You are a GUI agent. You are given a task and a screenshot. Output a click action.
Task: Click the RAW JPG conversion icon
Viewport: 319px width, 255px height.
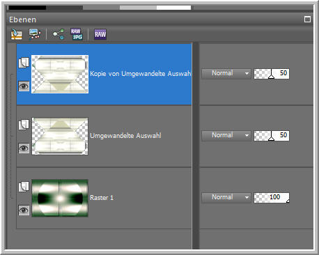tap(77, 34)
